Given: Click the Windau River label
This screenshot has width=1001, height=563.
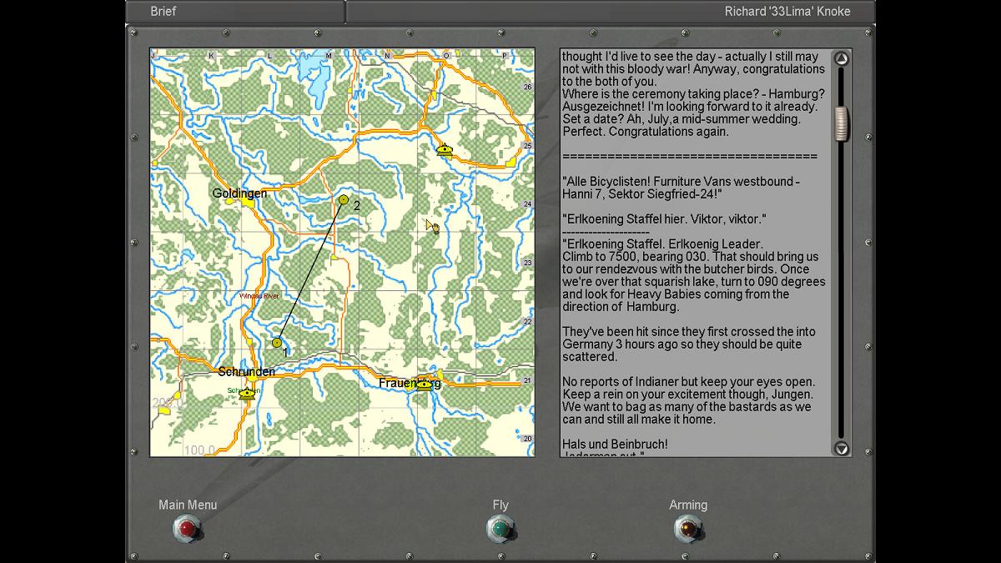Looking at the screenshot, I should click(261, 296).
